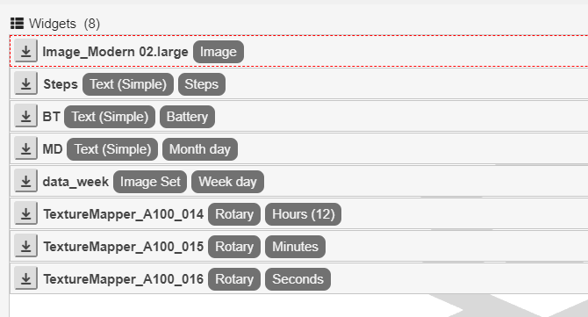Click download icon for TextureMapper_A100_015
588x317 pixels.
(x=25, y=246)
